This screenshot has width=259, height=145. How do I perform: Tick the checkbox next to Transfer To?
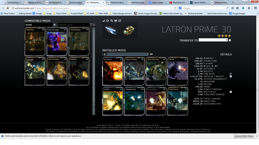pyautogui.click(x=229, y=40)
